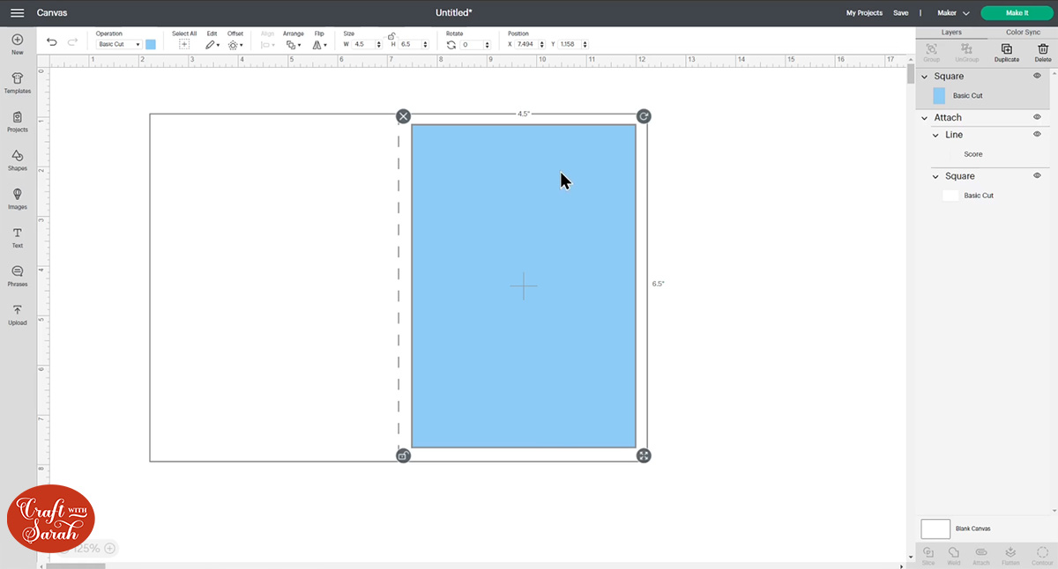Screen dimensions: 1058x569
Task: Click the Select All icon
Action: 184,44
